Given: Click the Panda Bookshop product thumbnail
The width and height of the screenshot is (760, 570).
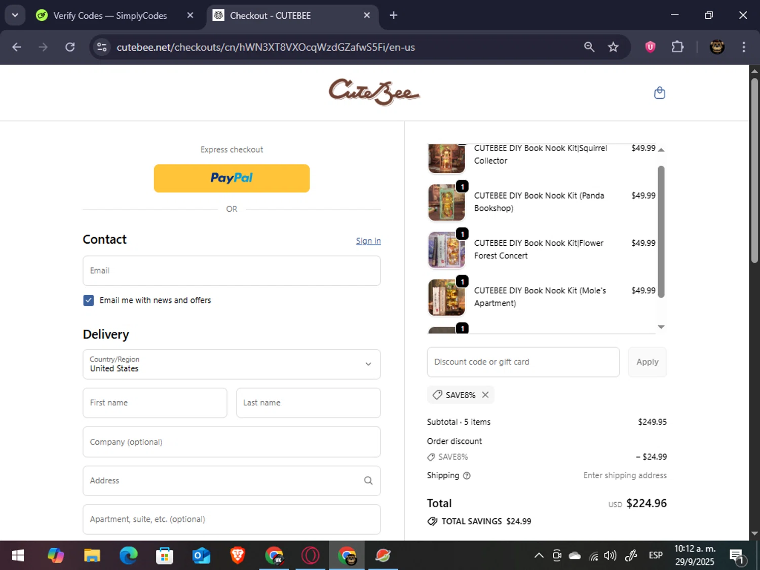Looking at the screenshot, I should tap(446, 202).
